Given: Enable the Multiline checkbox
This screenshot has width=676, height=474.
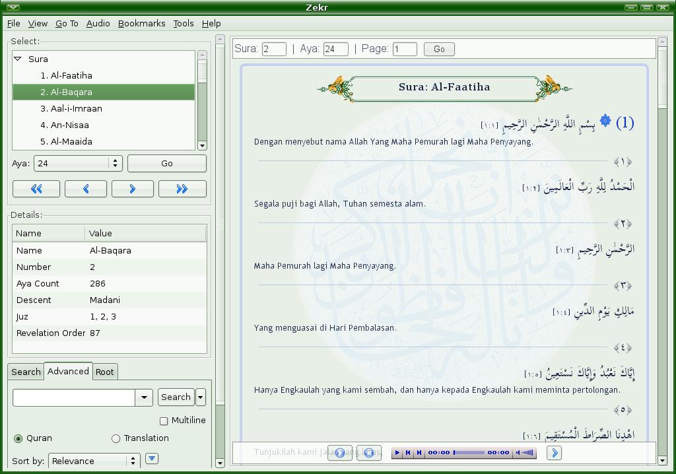Looking at the screenshot, I should [164, 421].
